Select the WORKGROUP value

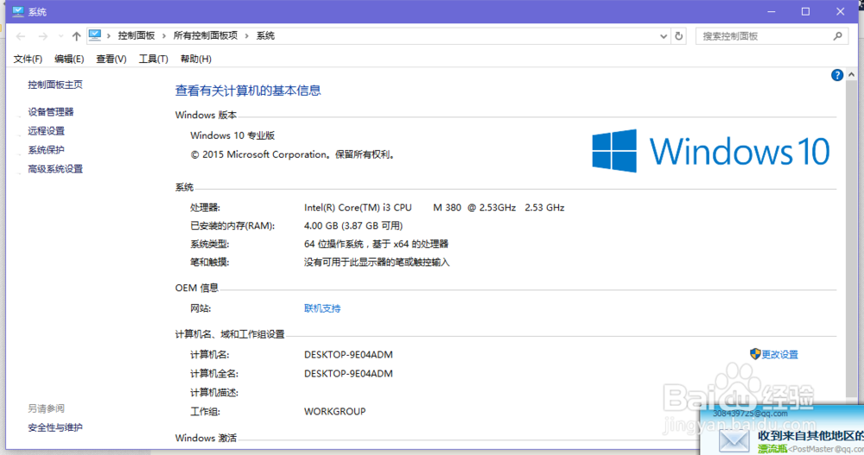pos(335,412)
